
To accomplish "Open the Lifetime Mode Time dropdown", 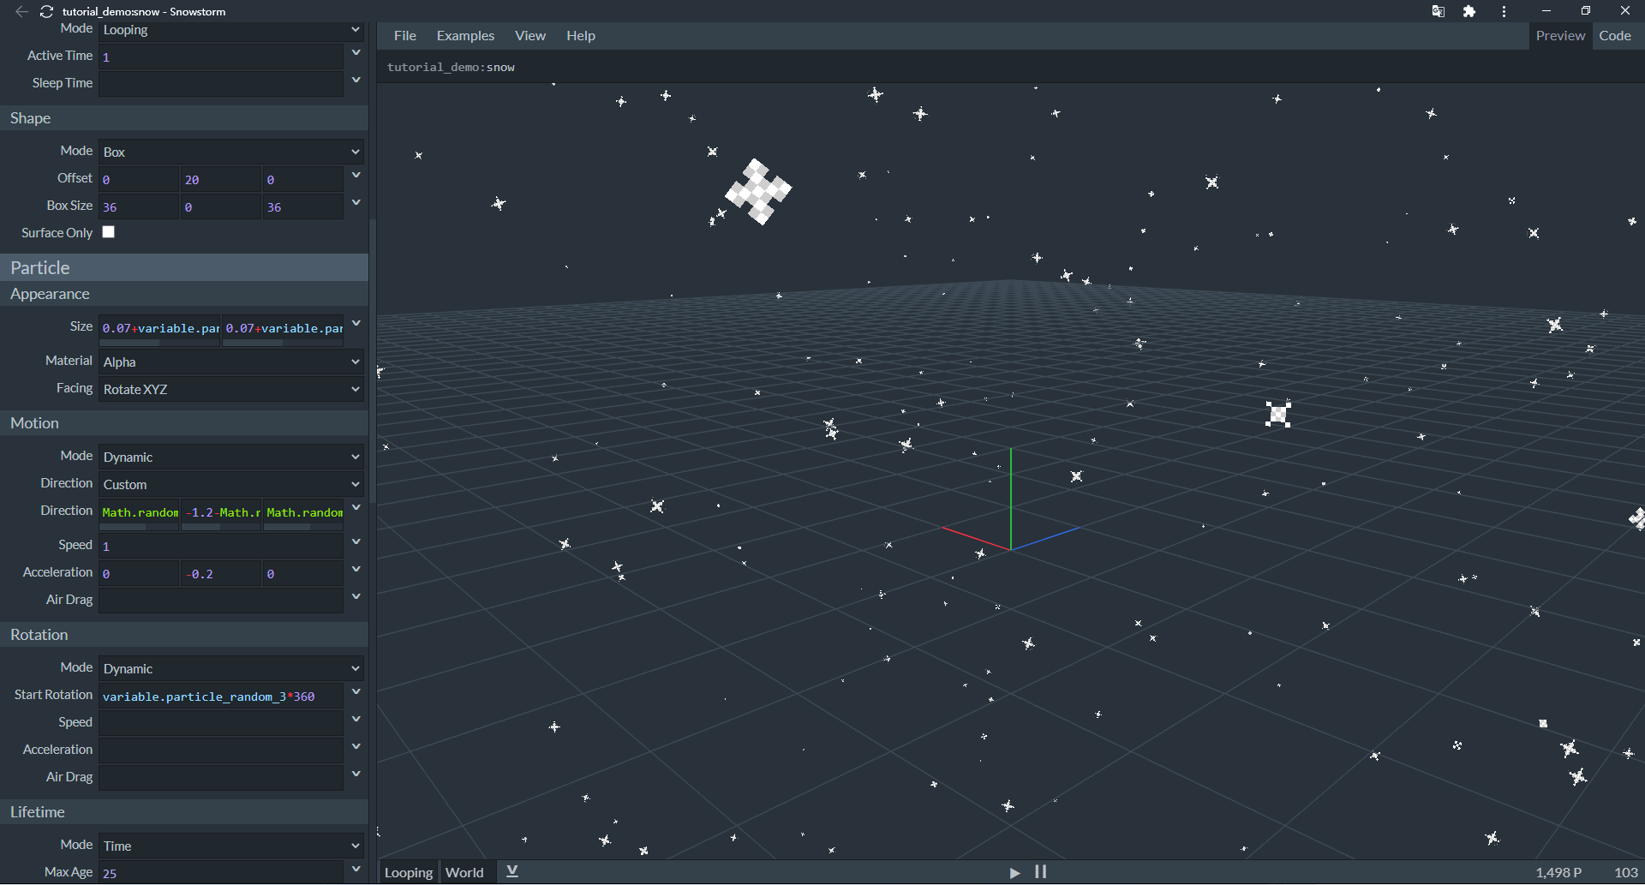I will click(231, 846).
